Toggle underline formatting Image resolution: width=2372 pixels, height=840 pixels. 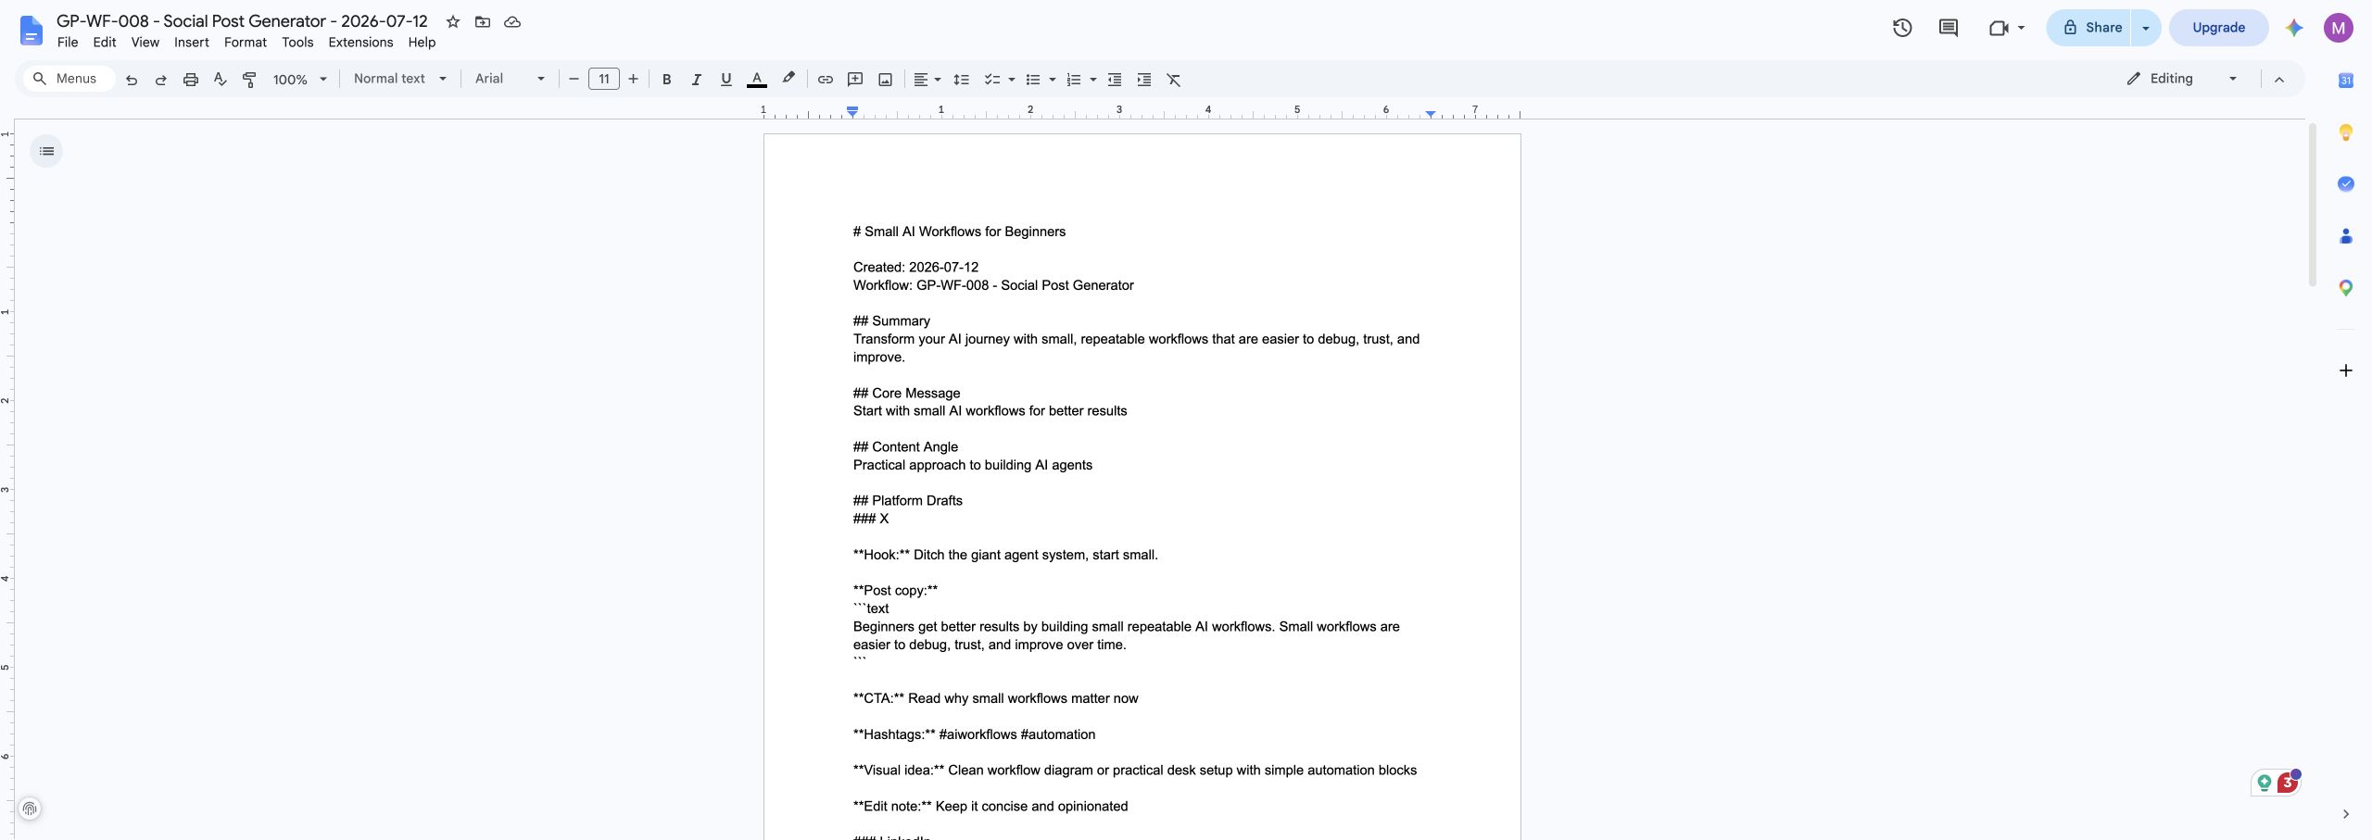pos(725,80)
